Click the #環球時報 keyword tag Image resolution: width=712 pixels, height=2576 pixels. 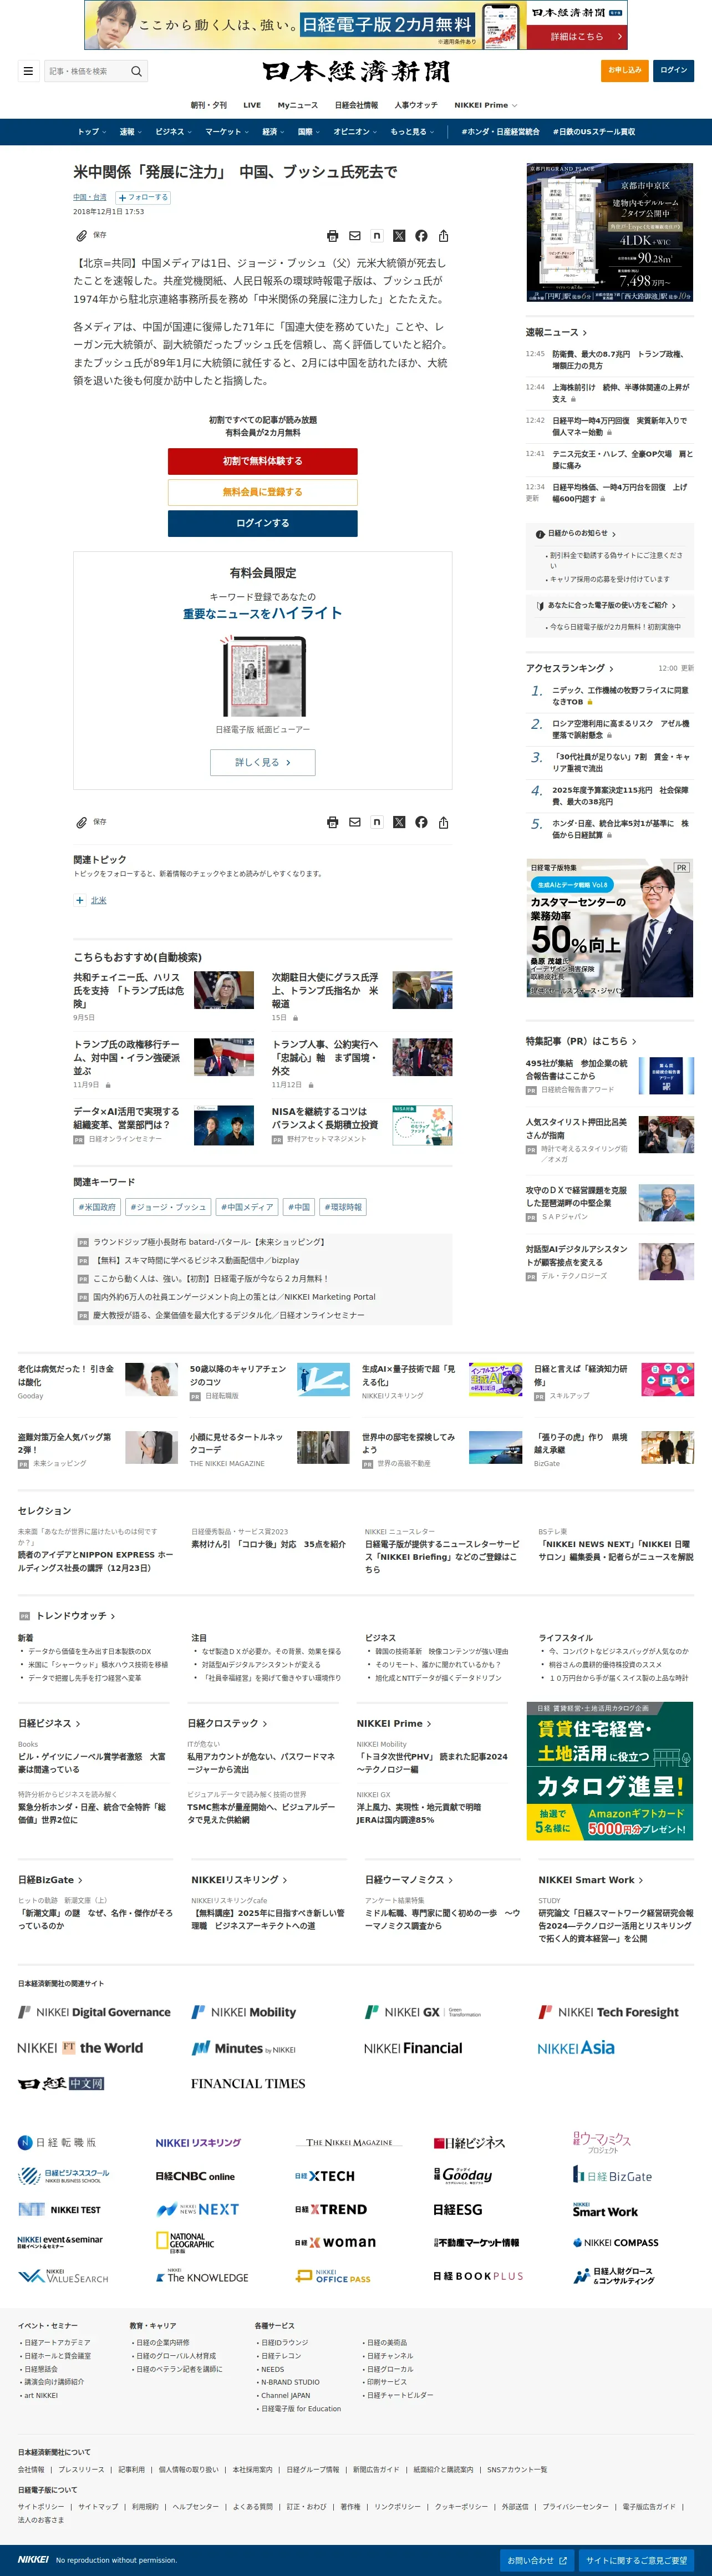(x=343, y=1207)
